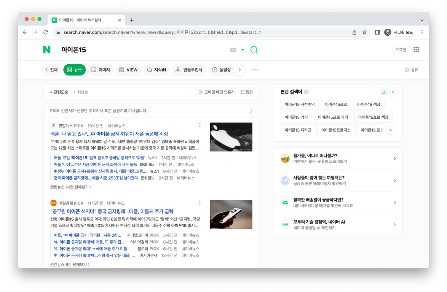Click the green Naver N logo
Viewport: 447px width, 292px height.
pos(47,49)
